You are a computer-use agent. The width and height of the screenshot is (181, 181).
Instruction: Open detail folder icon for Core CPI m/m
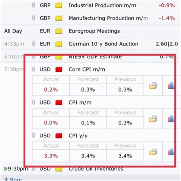click(153, 86)
